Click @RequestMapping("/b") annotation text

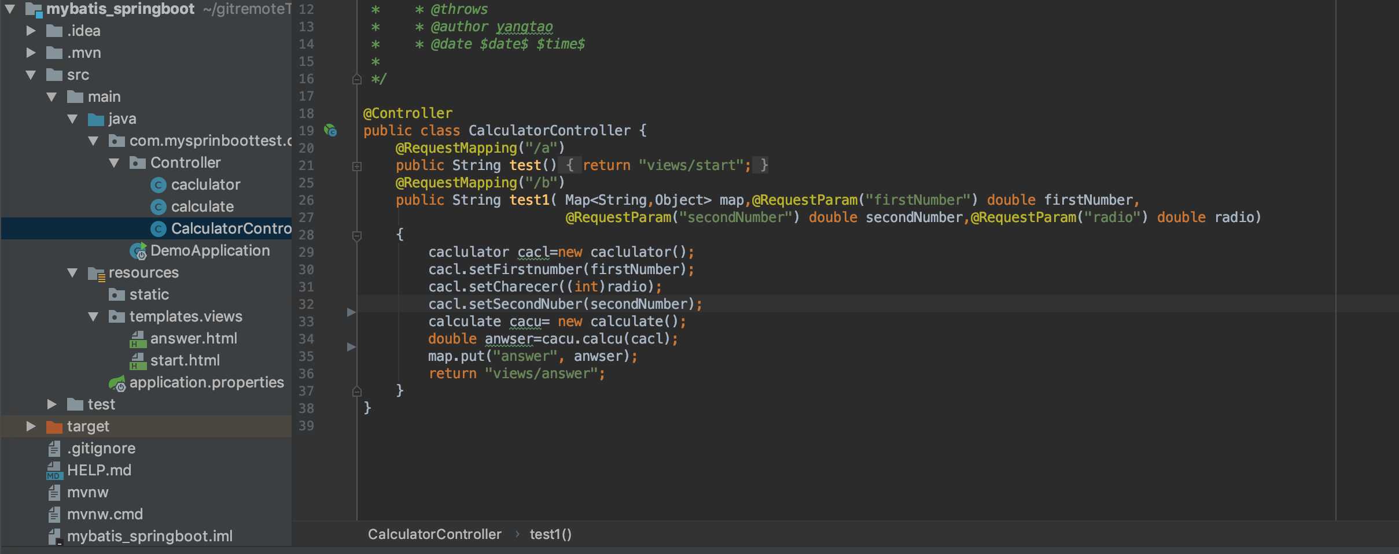tap(480, 183)
